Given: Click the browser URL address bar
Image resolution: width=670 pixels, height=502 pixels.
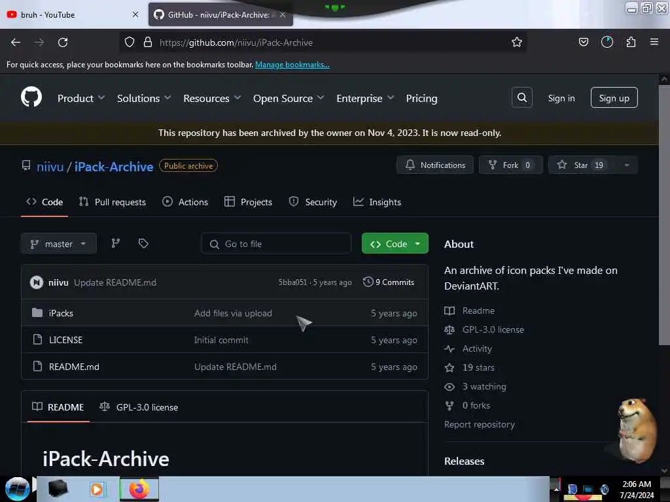Looking at the screenshot, I should 325,42.
